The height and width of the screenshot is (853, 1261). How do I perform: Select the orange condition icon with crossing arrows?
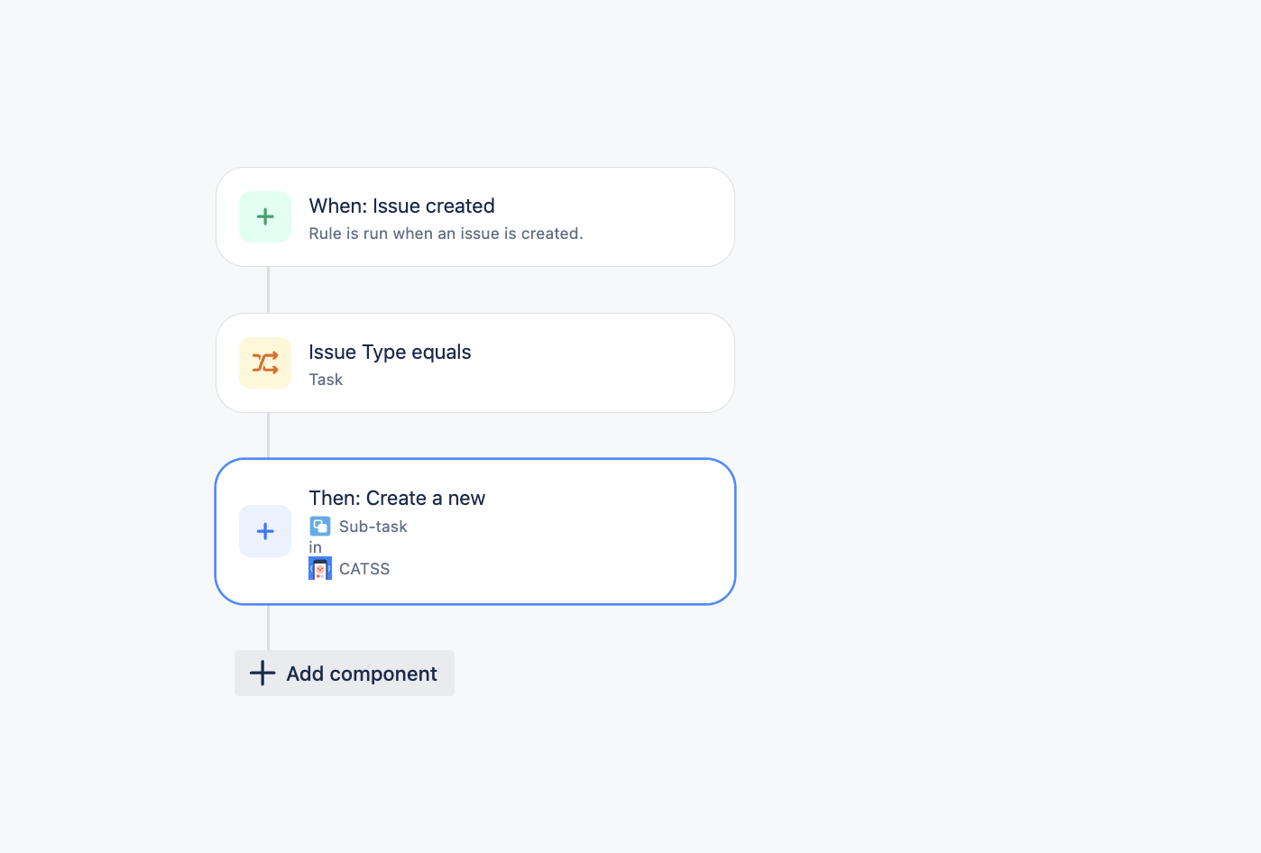[x=265, y=362]
